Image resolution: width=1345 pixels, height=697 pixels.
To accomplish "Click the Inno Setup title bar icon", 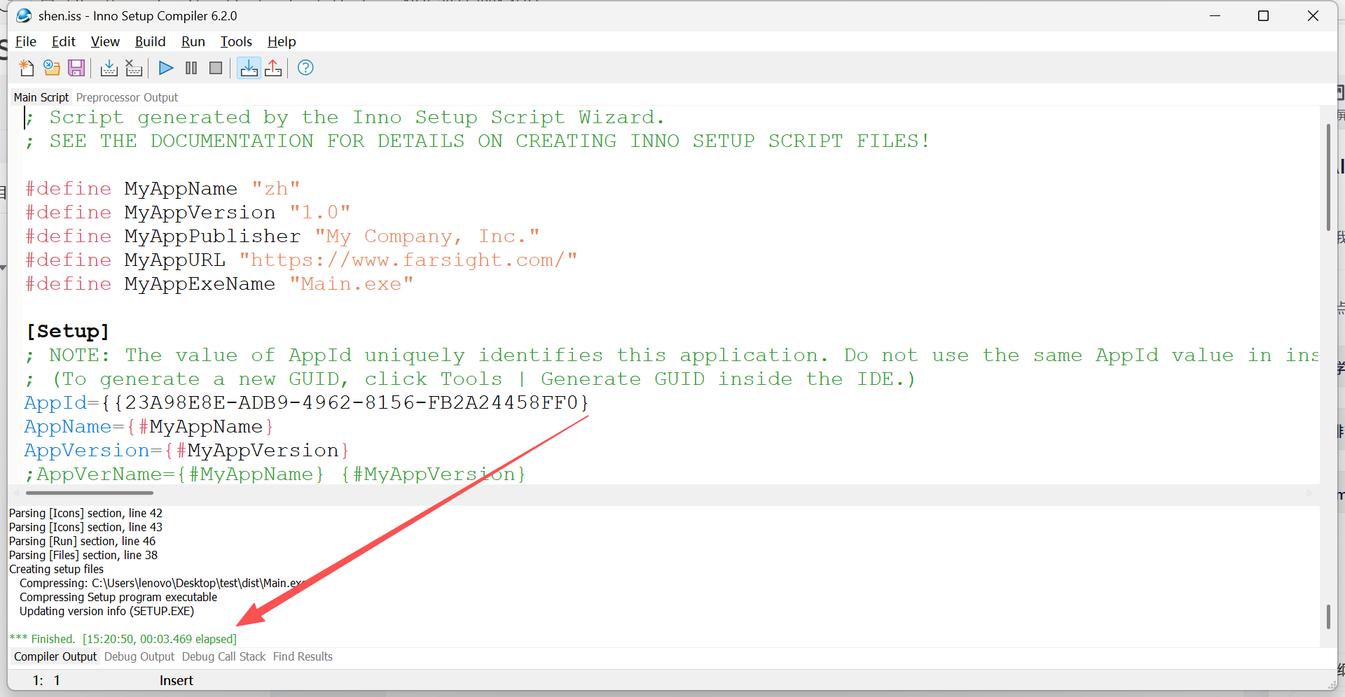I will pyautogui.click(x=24, y=15).
